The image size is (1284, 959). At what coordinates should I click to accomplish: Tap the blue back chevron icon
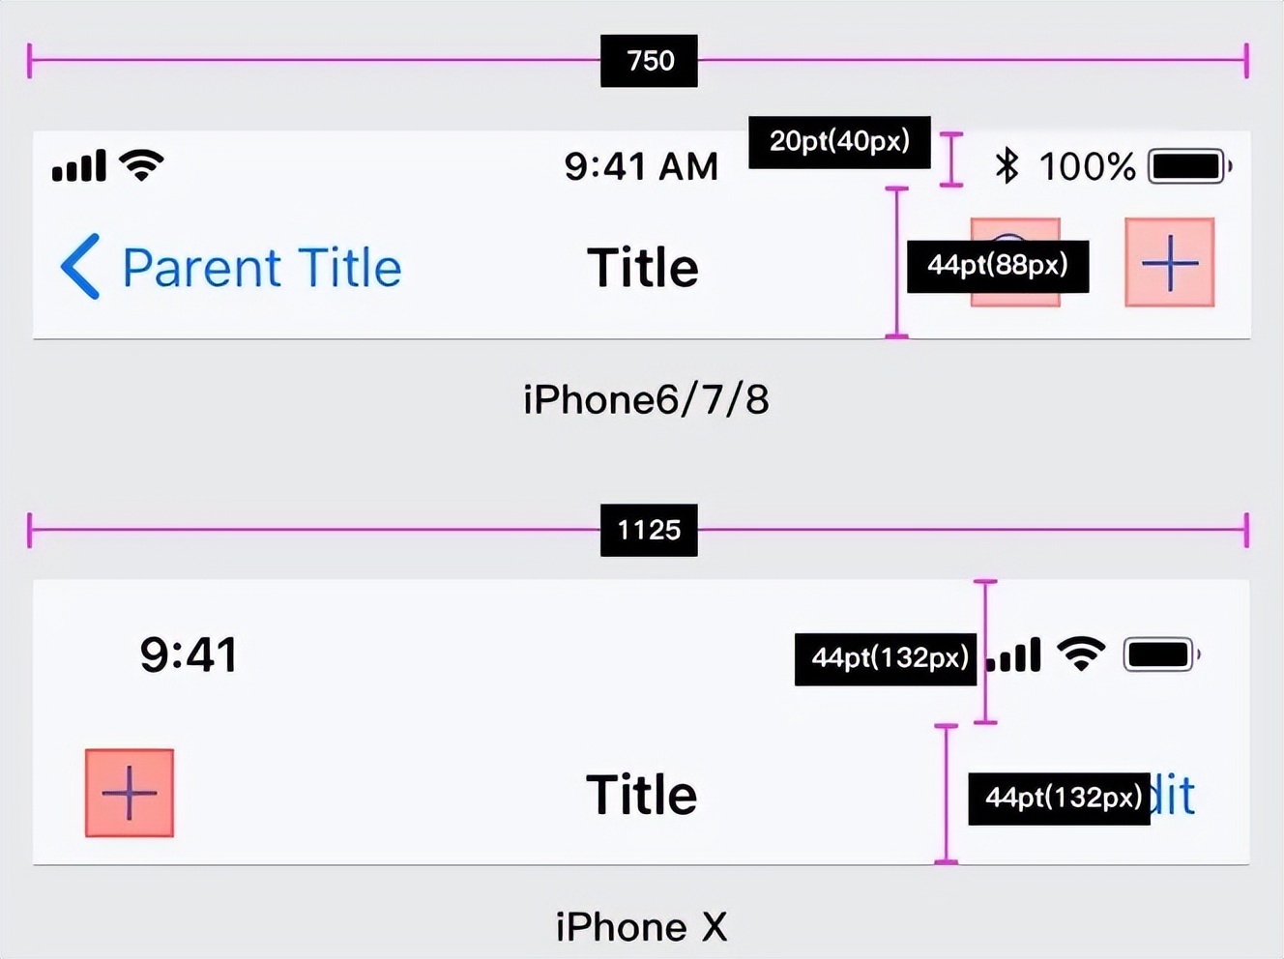[80, 266]
